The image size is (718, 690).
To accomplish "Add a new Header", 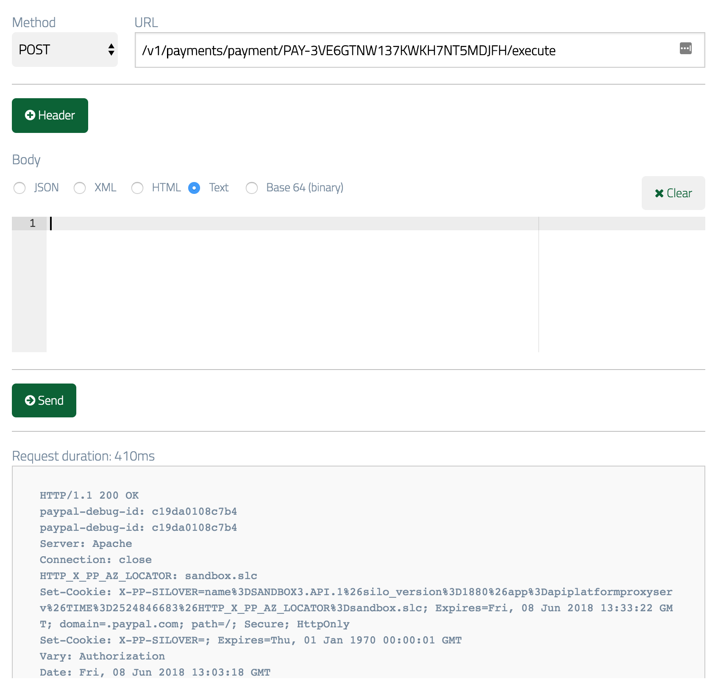I will [x=50, y=116].
